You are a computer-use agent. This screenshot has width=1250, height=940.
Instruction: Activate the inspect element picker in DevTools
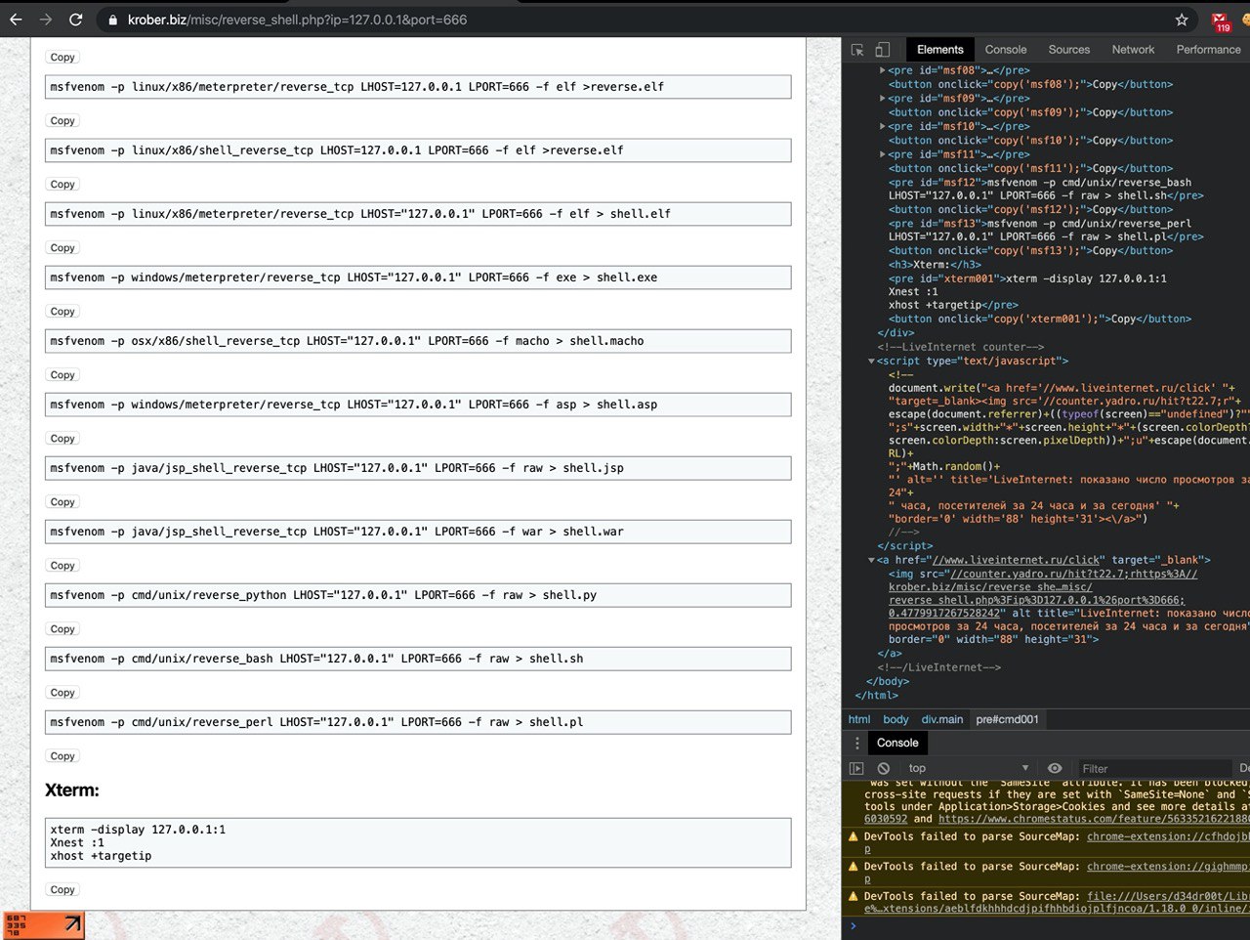click(x=857, y=50)
